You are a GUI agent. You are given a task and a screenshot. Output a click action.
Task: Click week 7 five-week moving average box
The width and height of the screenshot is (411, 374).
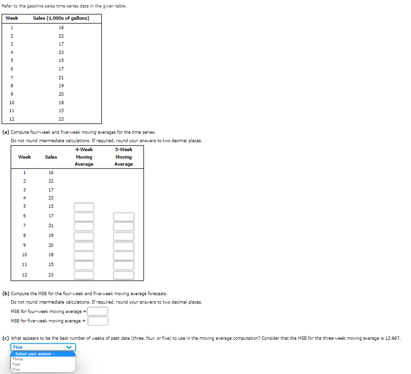(123, 226)
